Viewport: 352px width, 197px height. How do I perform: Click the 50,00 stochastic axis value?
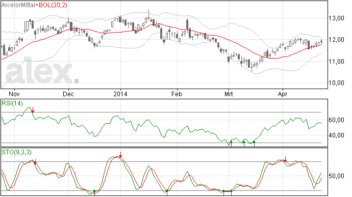coord(336,176)
